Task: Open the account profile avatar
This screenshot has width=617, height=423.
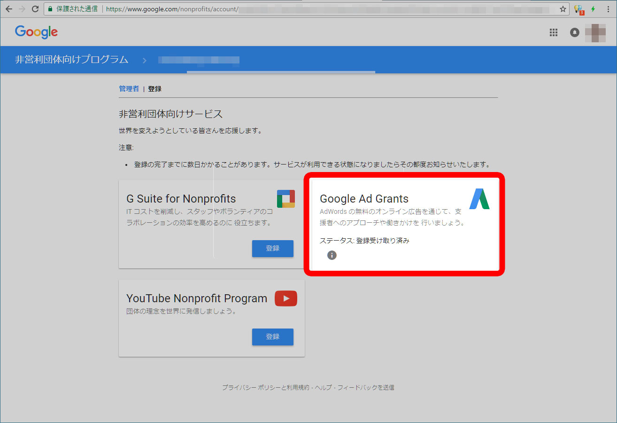Action: point(595,32)
